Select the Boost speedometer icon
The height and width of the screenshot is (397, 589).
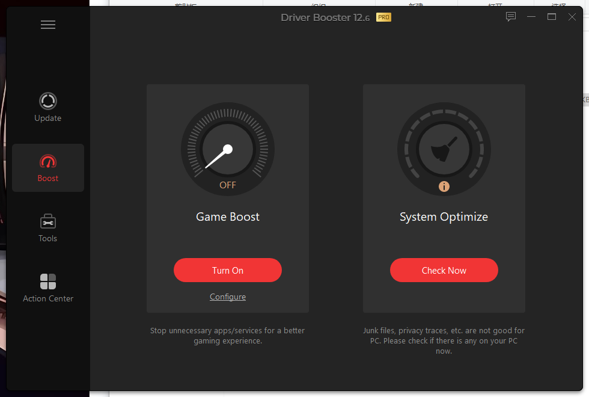[x=48, y=161]
